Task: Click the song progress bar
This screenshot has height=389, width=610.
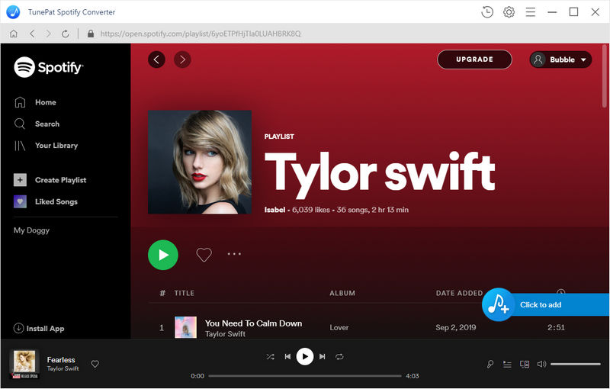Action: point(305,376)
